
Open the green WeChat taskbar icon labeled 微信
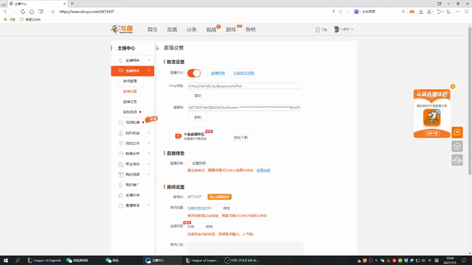112,261
